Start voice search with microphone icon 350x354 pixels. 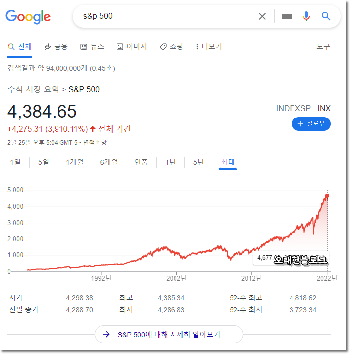click(306, 16)
